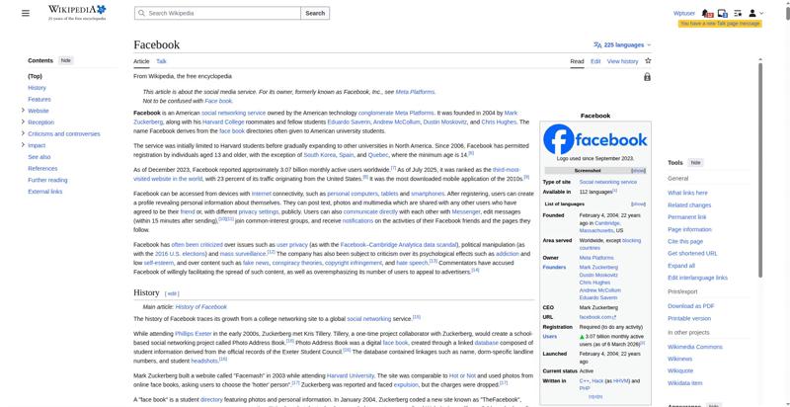
Task: Expand the Reception section in Contents
Action: click(x=23, y=122)
